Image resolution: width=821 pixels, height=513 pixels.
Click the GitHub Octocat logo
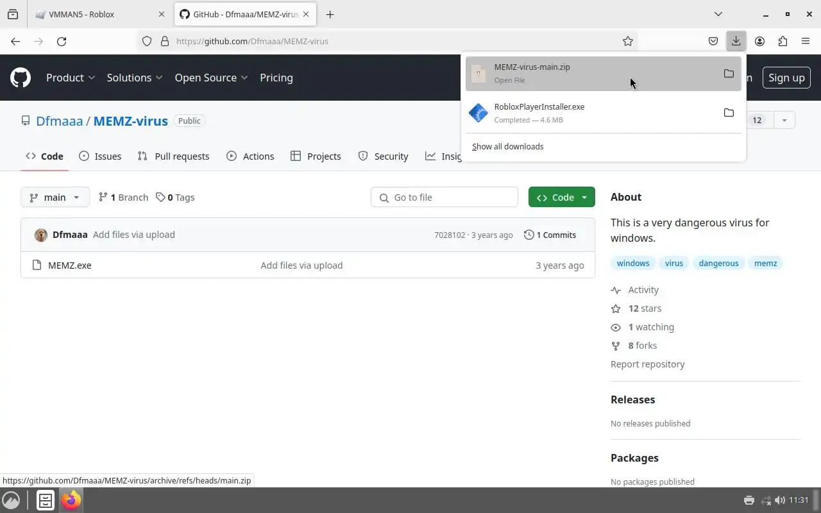[21, 78]
